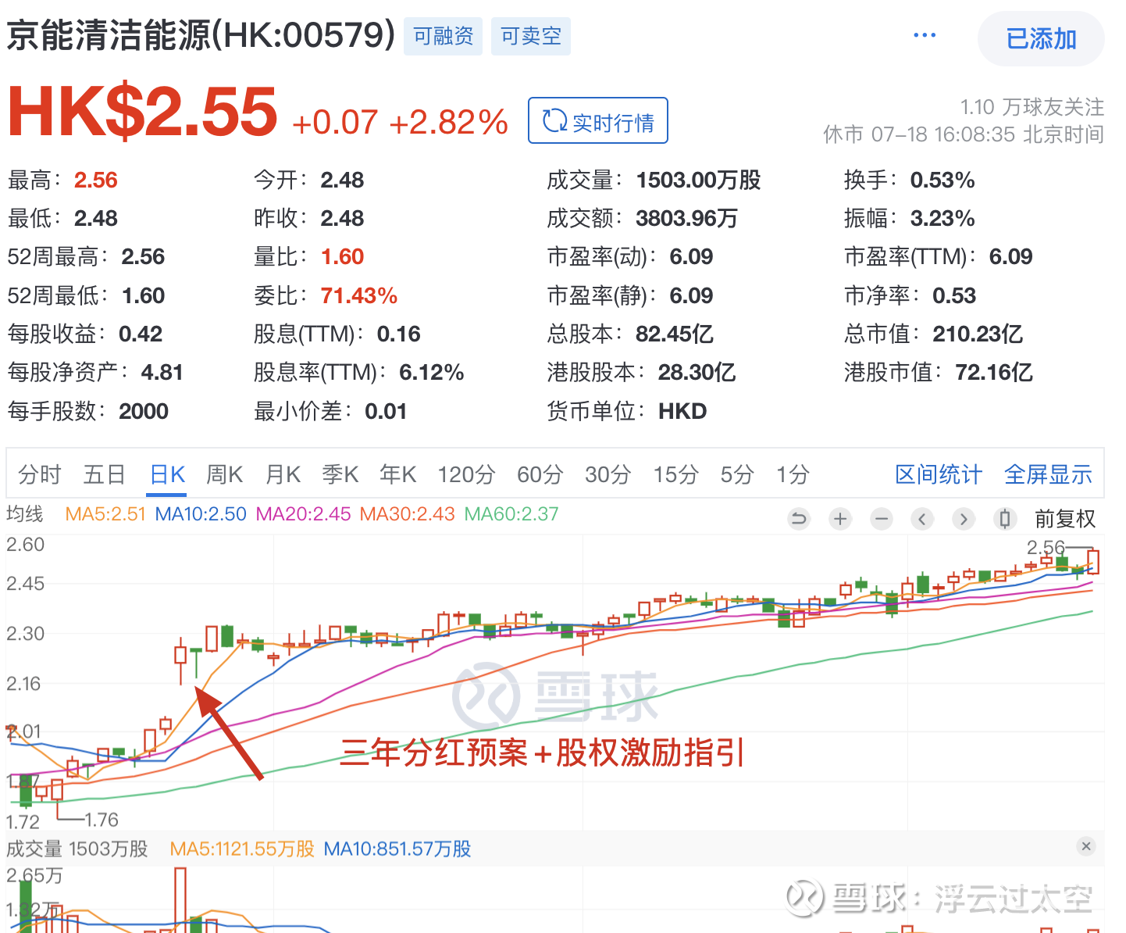
Task: Click the stock title 京能清洁能源(HK:00579)
Action: 201,35
